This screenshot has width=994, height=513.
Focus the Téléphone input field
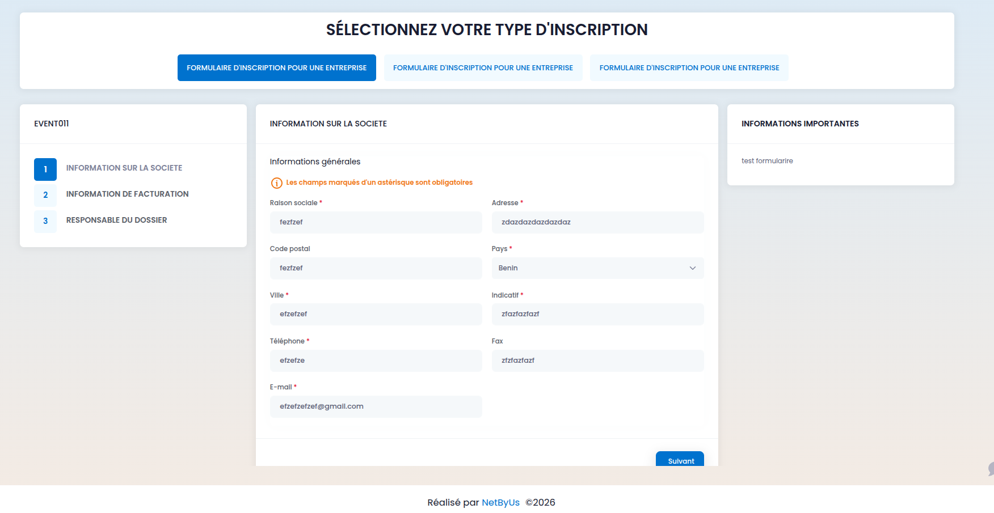click(376, 361)
